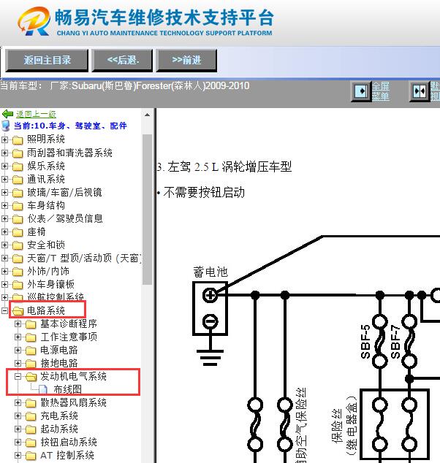440x463 pixels.
Task: Click the 基本诊断程序 folder icon
Action: (31, 324)
